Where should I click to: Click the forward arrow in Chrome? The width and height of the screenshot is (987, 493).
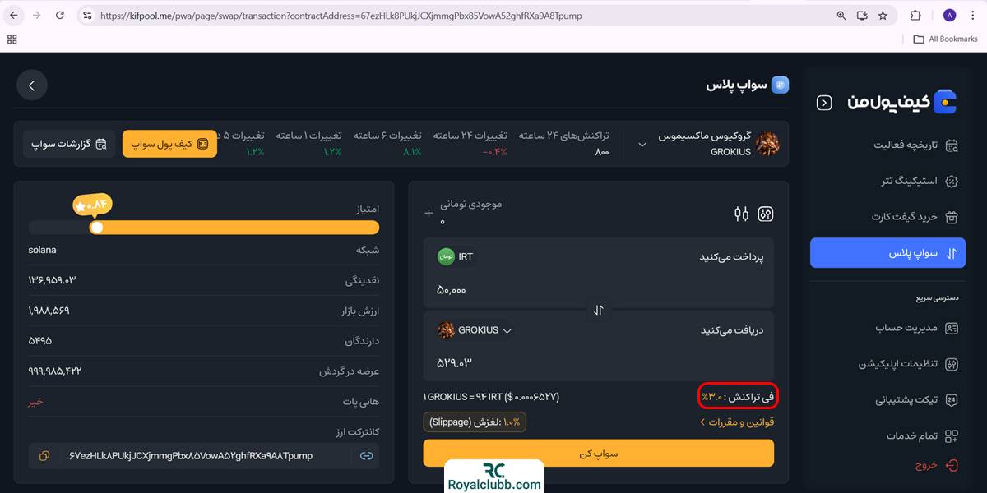pos(37,15)
